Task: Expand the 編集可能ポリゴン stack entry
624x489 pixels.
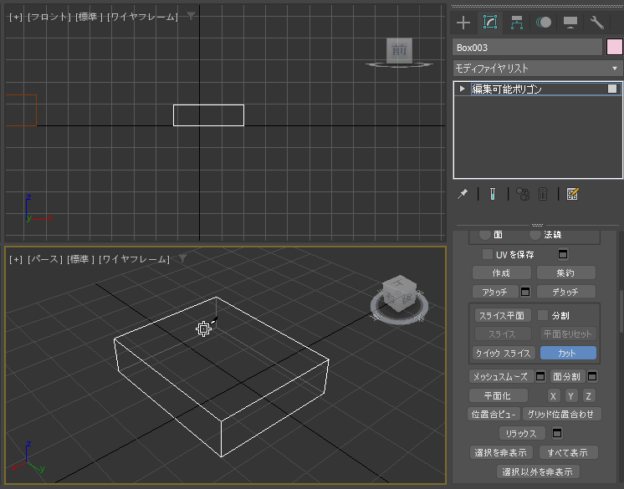Action: point(462,89)
